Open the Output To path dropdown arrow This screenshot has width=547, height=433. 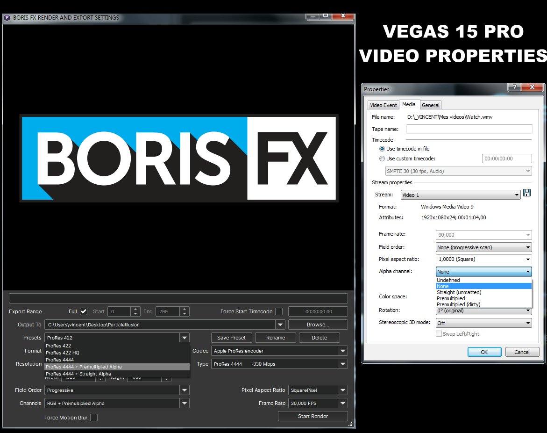tap(280, 325)
